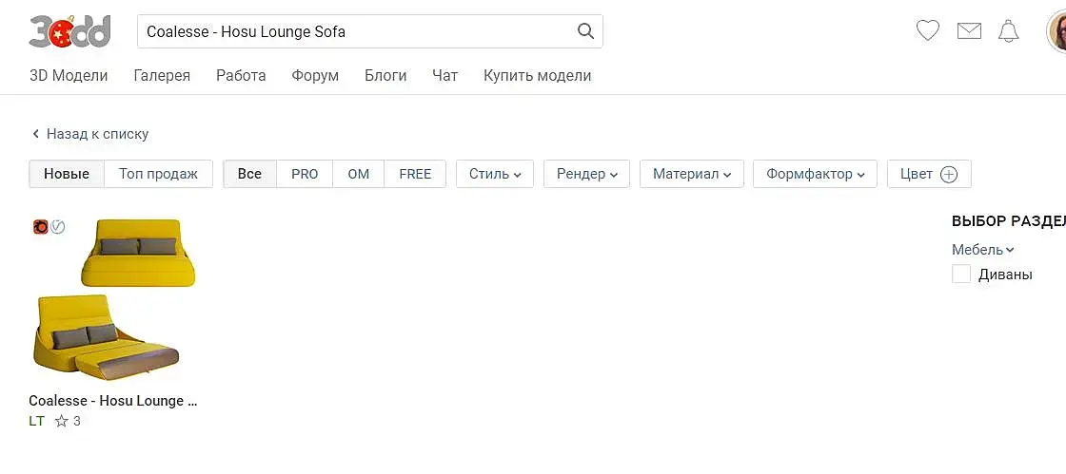This screenshot has width=1066, height=474.
Task: Click the star rating icon under model
Action: coord(62,421)
